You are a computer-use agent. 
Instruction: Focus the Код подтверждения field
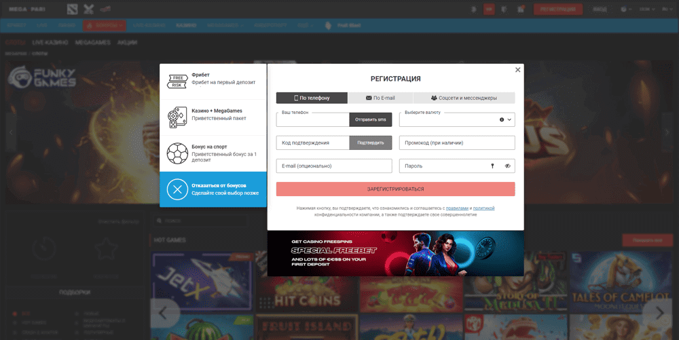tap(312, 143)
